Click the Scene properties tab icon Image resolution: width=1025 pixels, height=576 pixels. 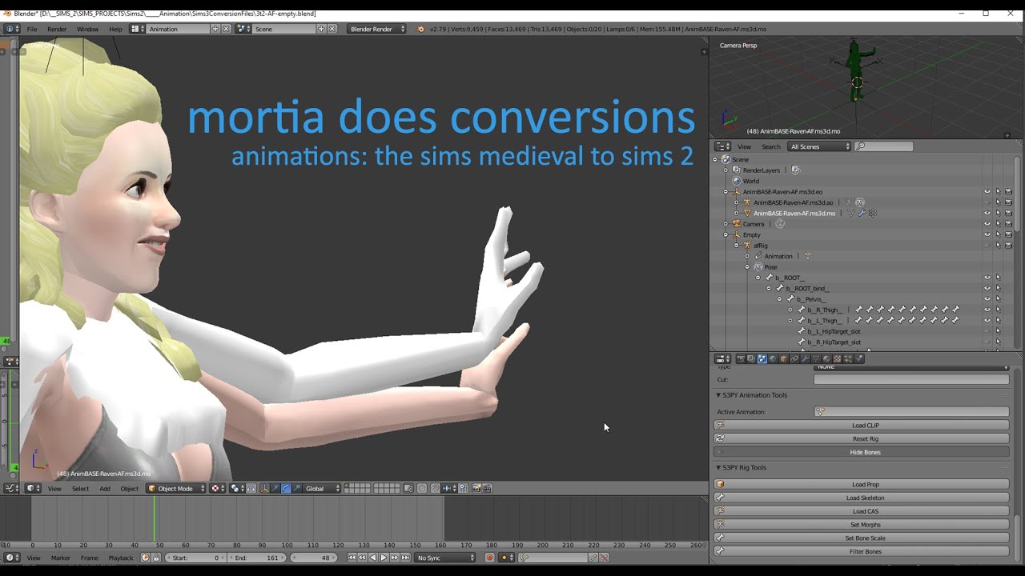(762, 359)
